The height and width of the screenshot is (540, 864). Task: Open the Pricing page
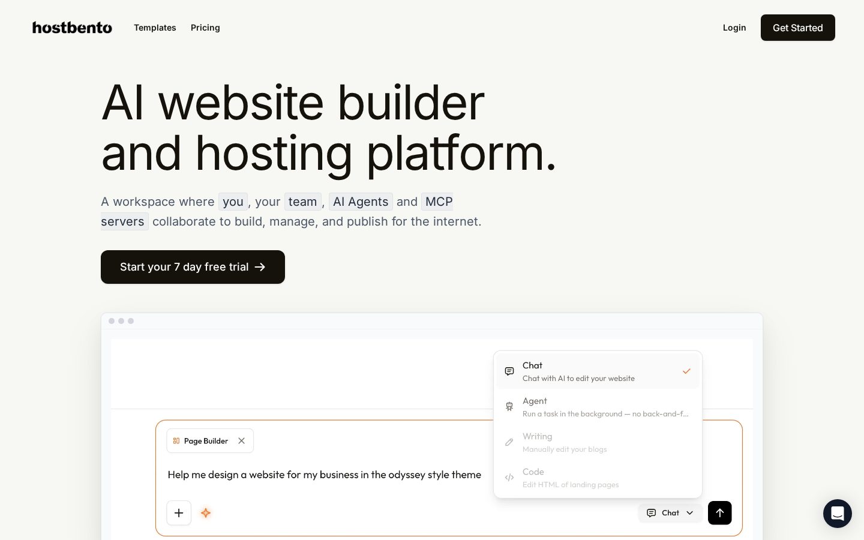point(205,28)
